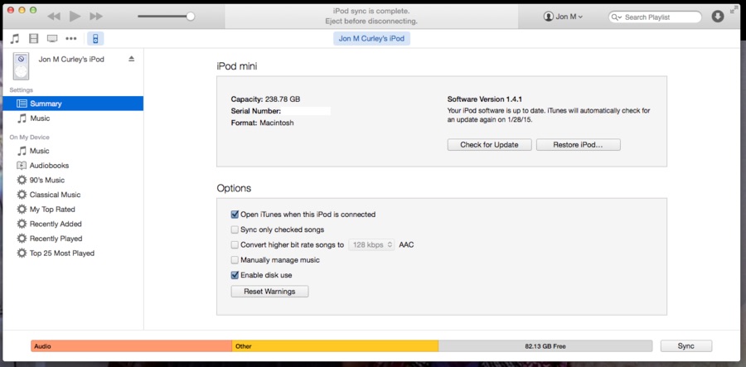Viewport: 746px width, 367px height.
Task: Click the iPod sync is complete status
Action: [371, 11]
